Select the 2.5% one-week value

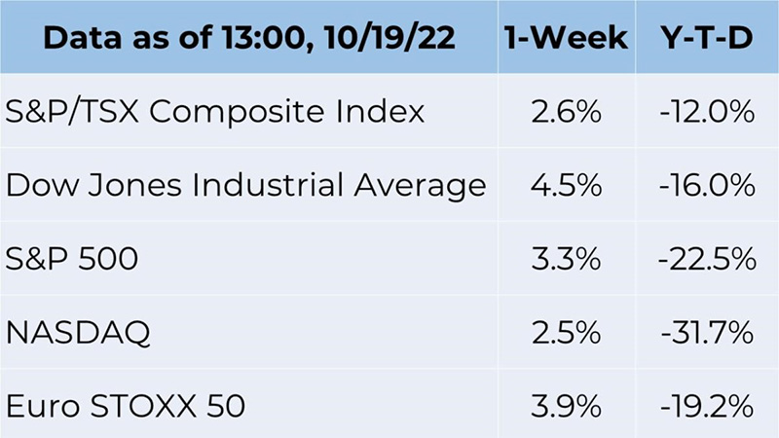click(566, 332)
